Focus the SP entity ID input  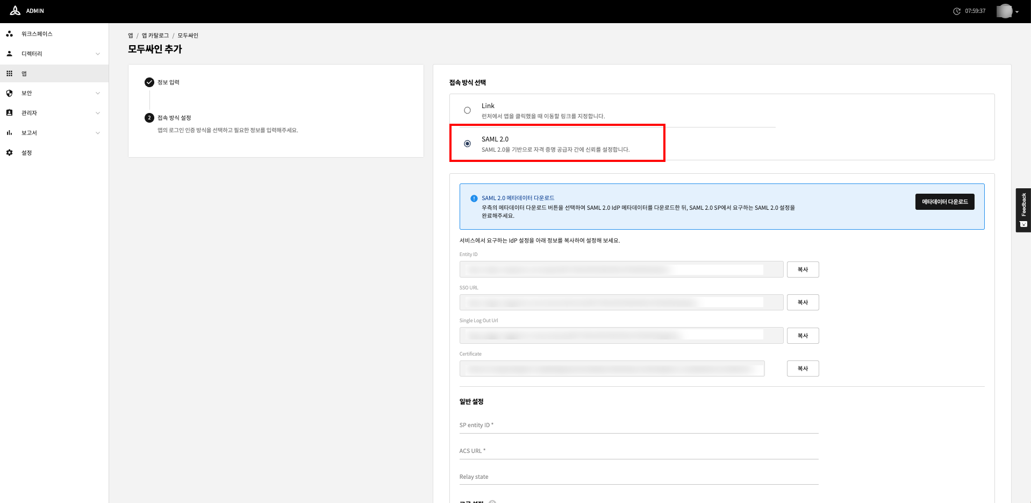tap(639, 425)
